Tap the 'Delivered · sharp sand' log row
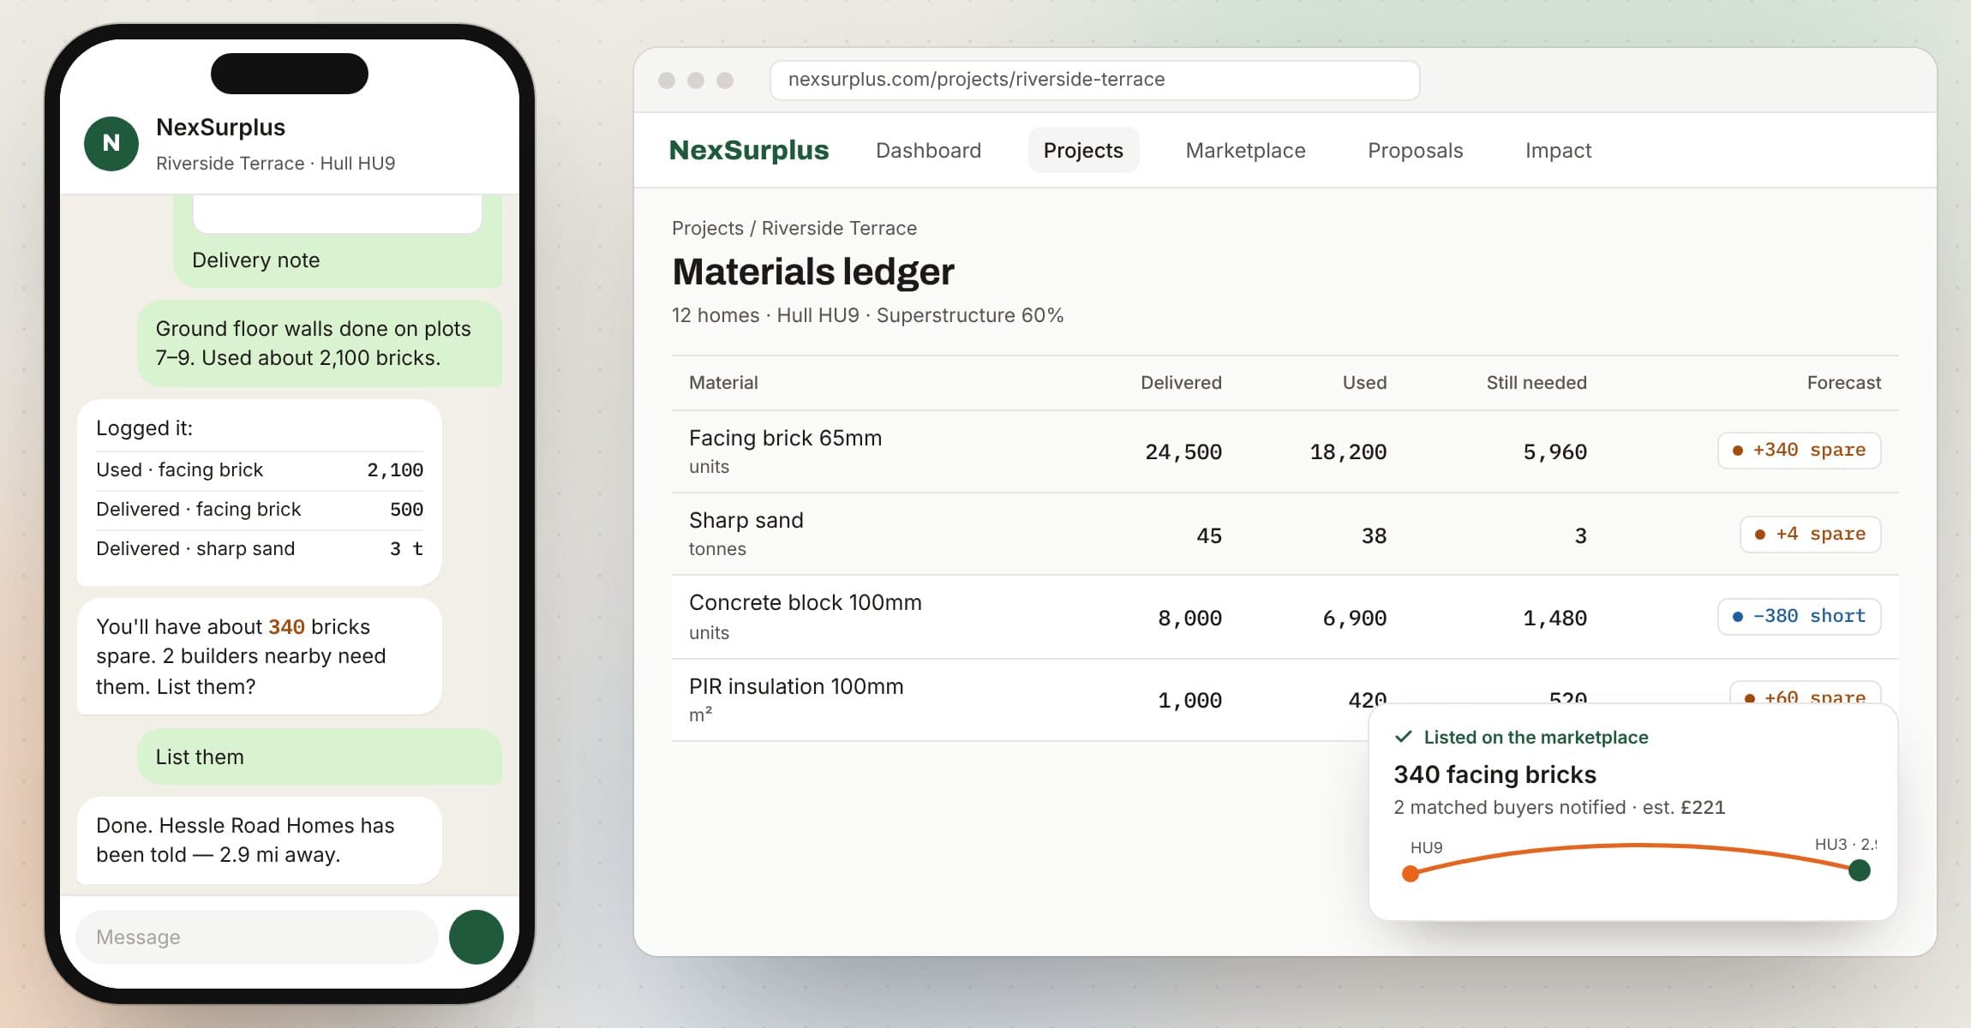 click(260, 548)
